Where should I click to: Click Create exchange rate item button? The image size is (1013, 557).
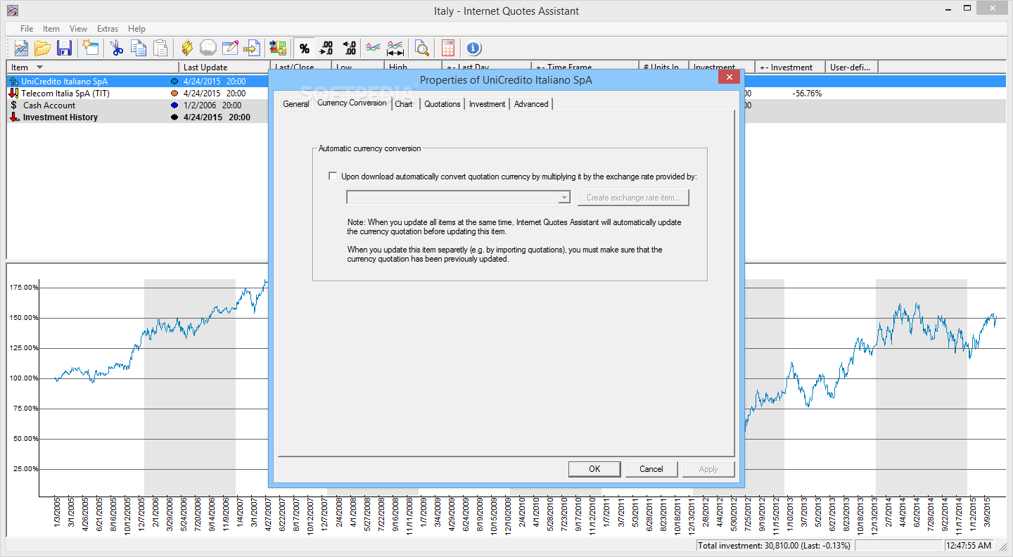tap(633, 198)
